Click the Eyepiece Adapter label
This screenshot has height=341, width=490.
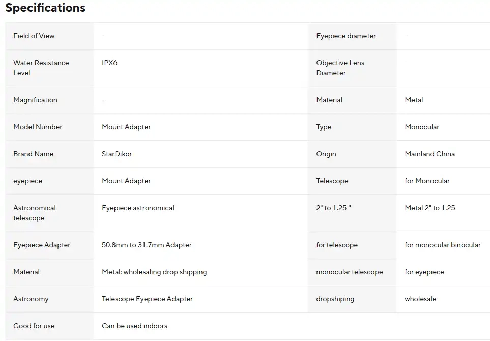42,245
